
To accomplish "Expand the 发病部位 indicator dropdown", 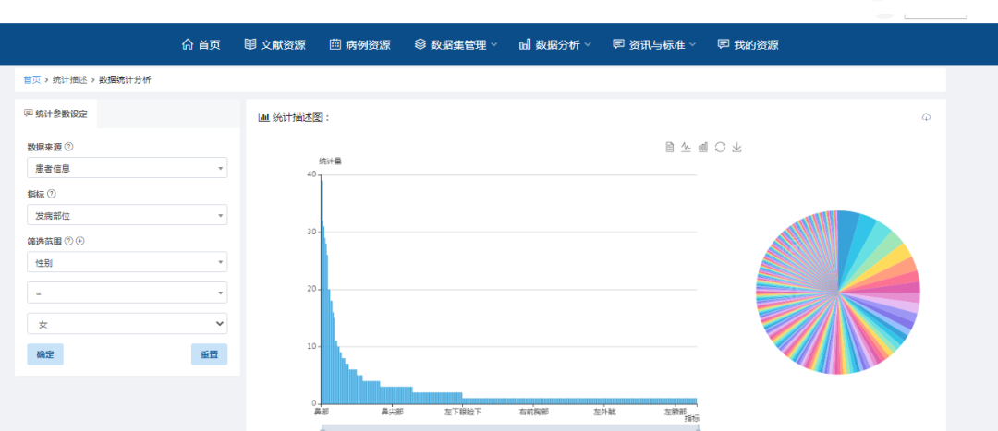I will (x=127, y=215).
